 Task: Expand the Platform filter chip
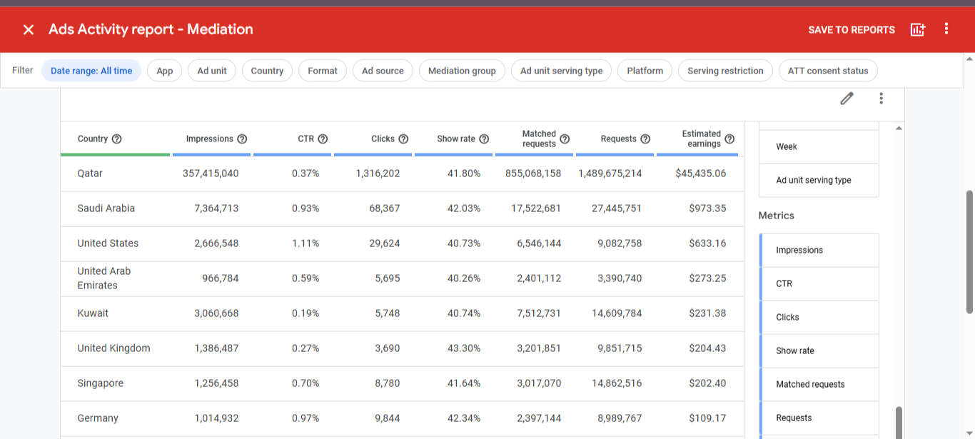(x=645, y=71)
